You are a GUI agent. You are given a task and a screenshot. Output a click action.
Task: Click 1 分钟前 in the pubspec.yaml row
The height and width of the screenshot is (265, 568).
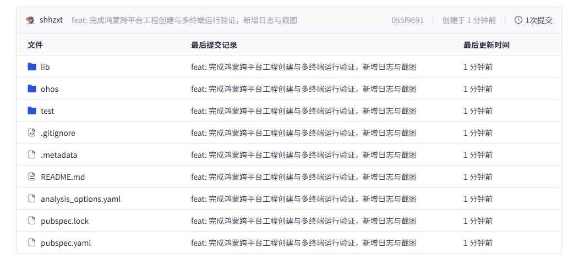[478, 243]
